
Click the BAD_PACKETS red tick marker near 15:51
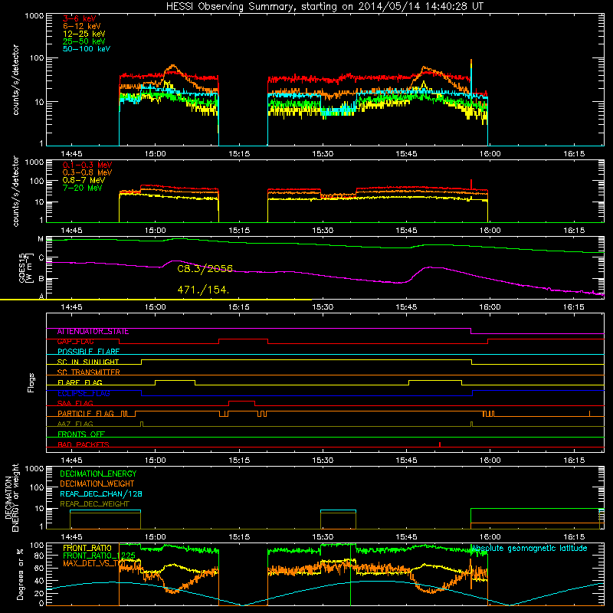pyautogui.click(x=440, y=444)
